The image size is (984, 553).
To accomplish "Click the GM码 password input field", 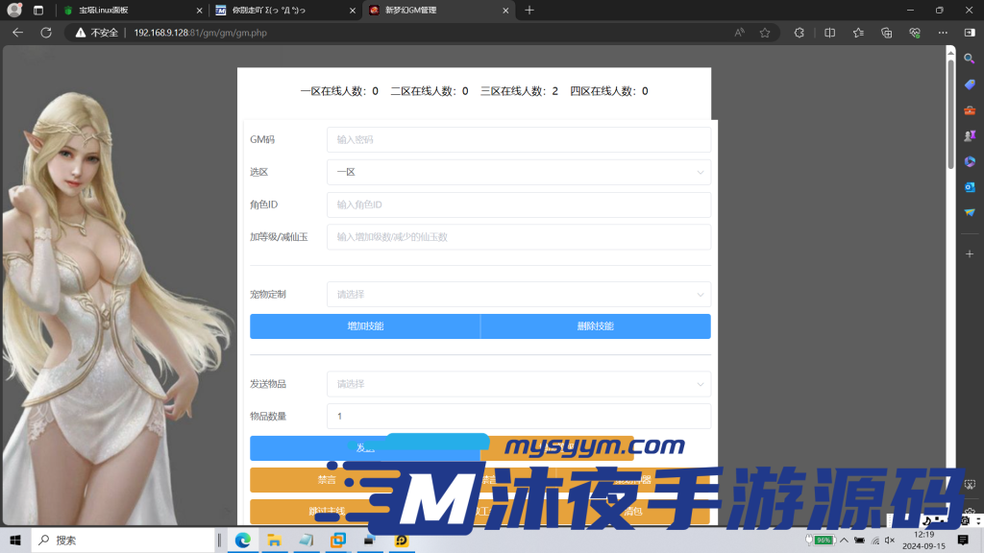I will pos(519,139).
